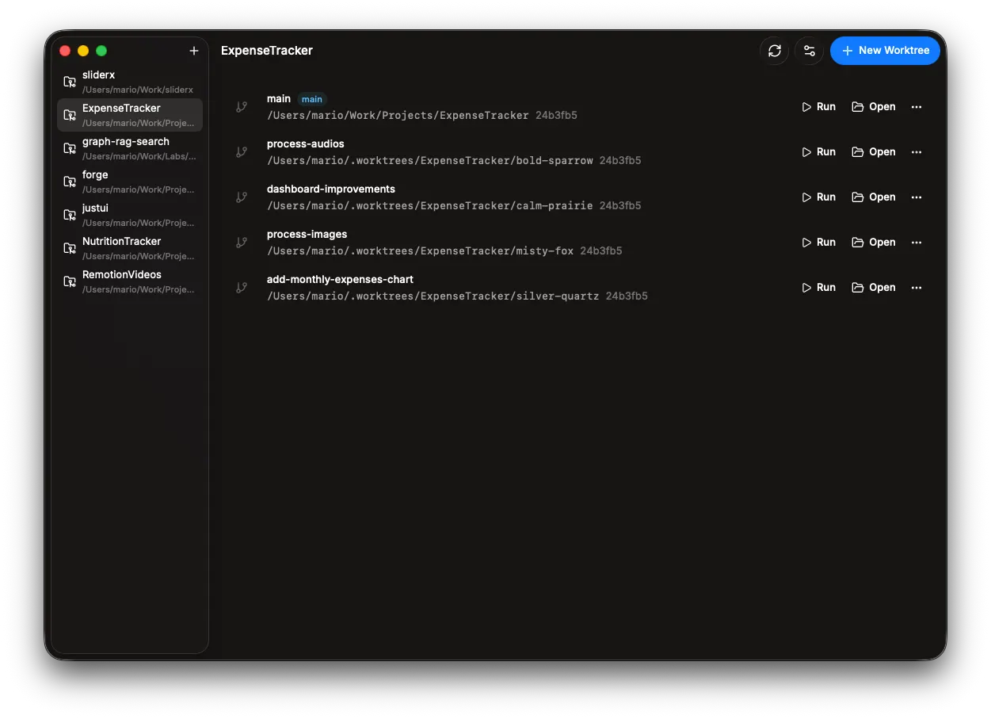The image size is (991, 719).
Task: Open more options for process-audios
Action: coord(917,152)
